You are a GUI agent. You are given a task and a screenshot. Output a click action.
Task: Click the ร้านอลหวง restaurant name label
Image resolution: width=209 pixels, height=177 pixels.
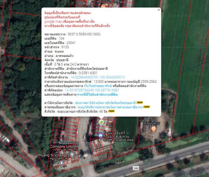pos(154,123)
